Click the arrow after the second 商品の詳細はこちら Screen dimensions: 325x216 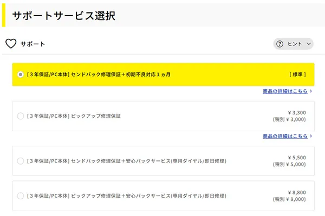click(x=311, y=136)
